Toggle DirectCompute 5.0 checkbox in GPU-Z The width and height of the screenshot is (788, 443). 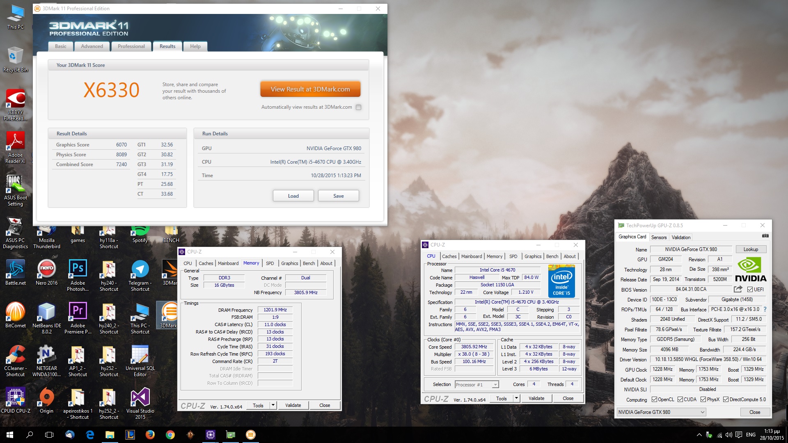(726, 399)
